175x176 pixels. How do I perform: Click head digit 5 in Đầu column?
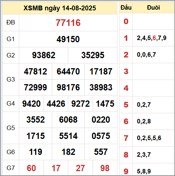(126, 105)
